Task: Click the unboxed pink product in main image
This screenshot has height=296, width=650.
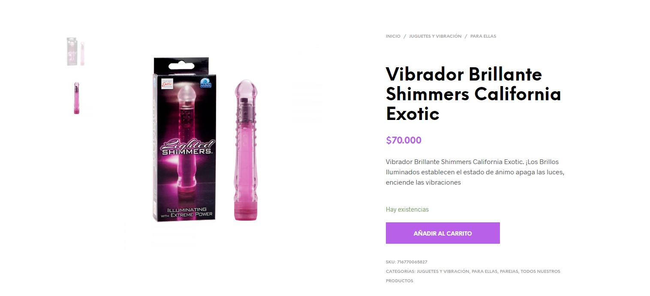Action: [x=246, y=150]
